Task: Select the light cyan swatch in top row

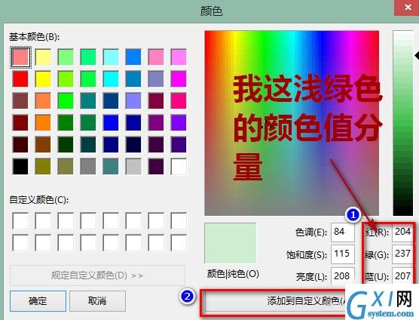Action: click(x=111, y=57)
